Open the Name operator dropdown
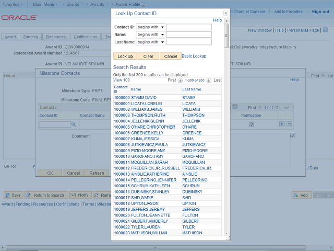Image resolution: width=334 pixels, height=251 pixels. coord(150,35)
